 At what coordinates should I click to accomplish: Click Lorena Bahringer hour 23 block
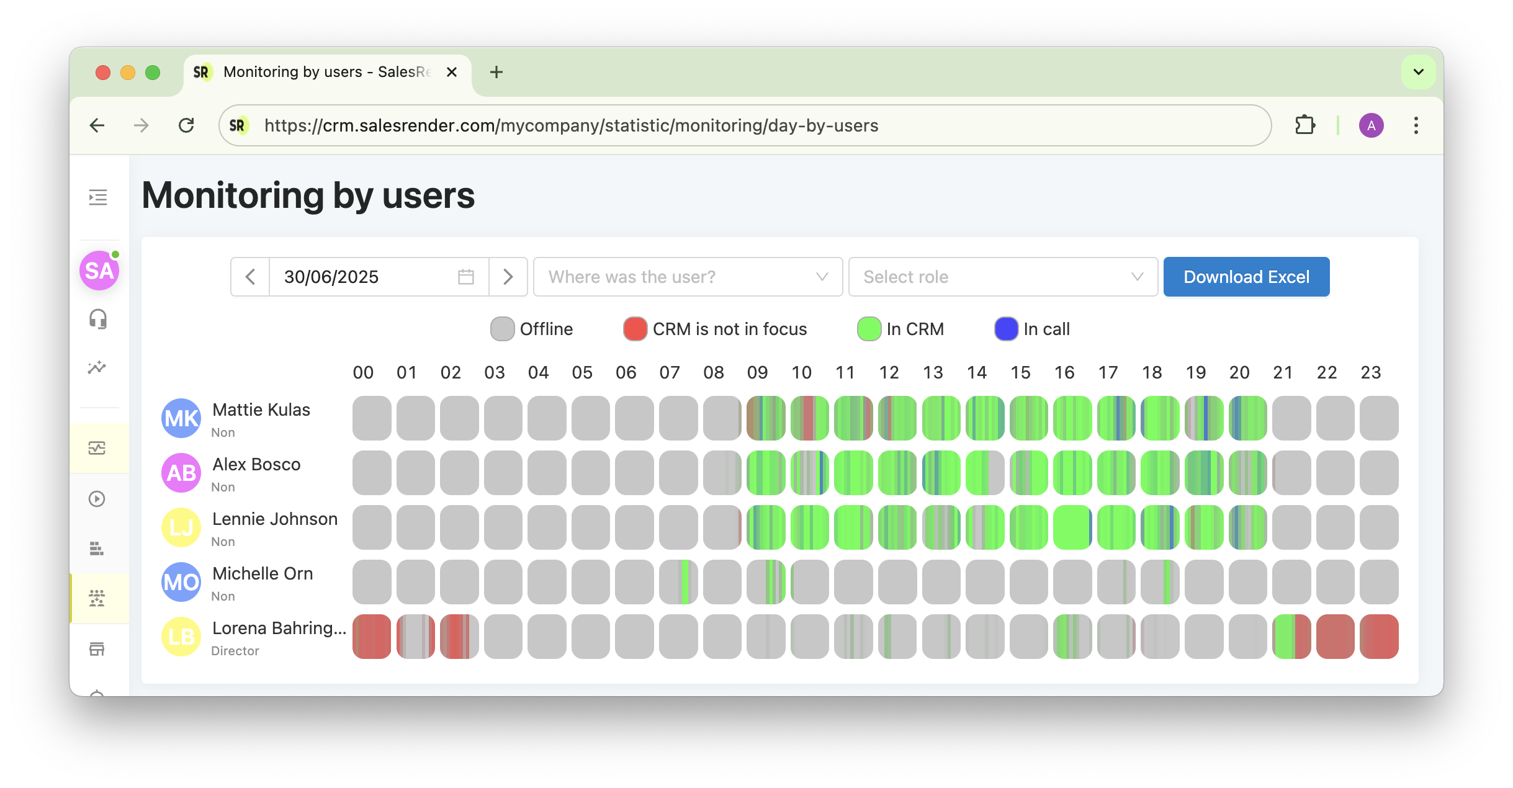pyautogui.click(x=1379, y=637)
